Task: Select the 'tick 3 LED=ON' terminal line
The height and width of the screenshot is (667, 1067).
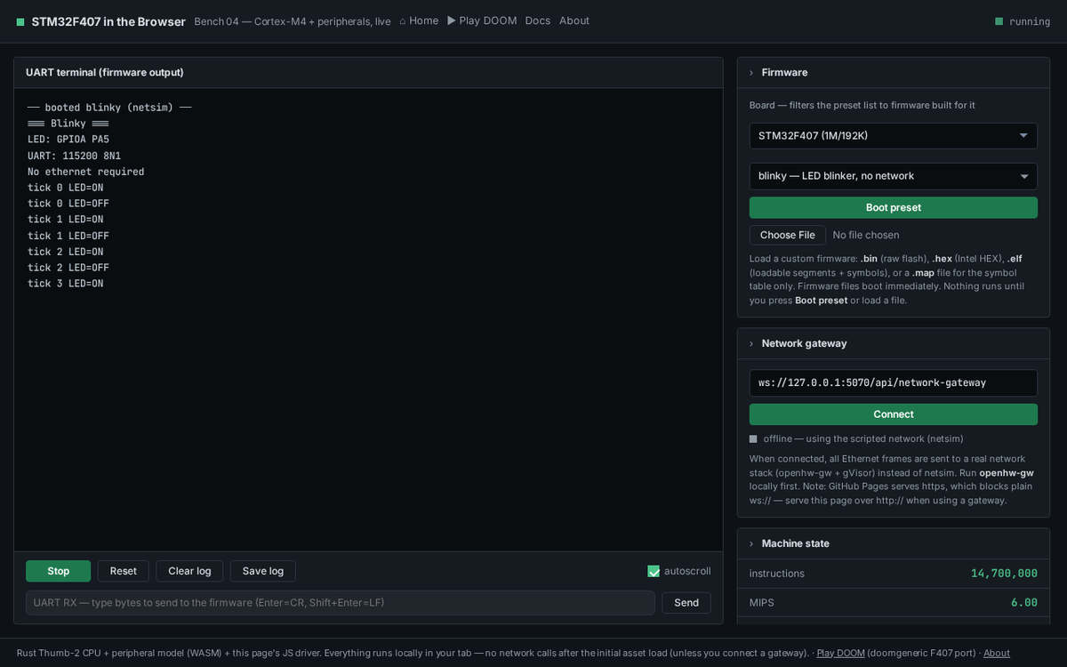Action: [x=66, y=284]
